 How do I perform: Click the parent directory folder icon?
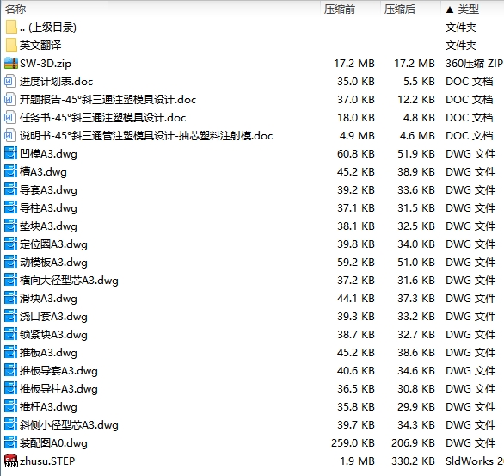point(11,27)
